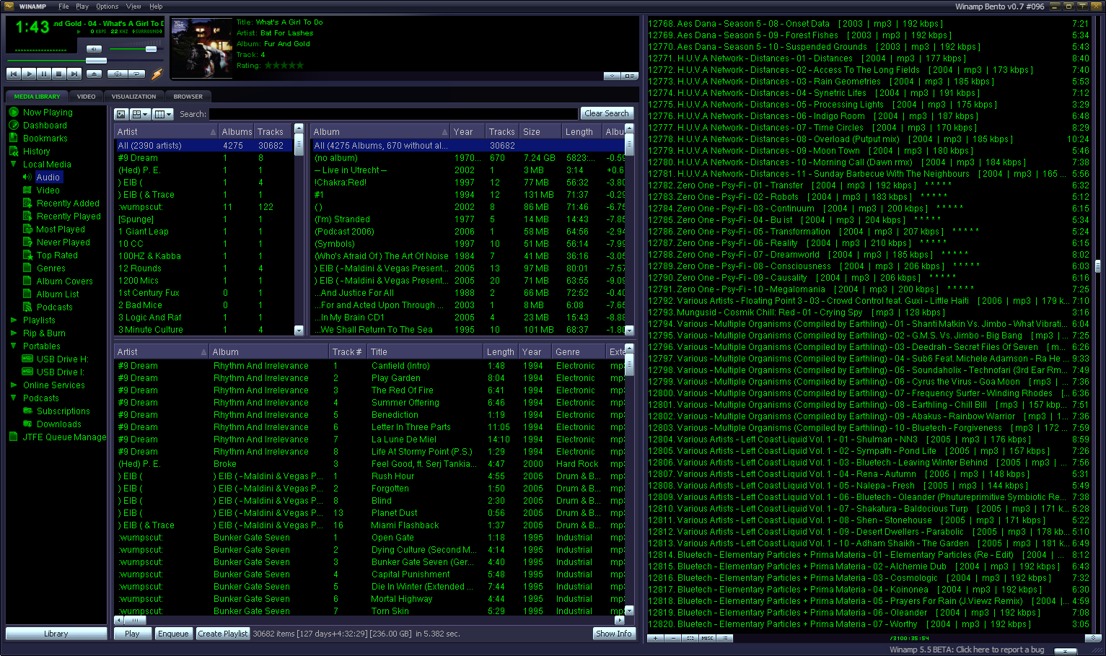This screenshot has width=1106, height=656.
Task: Stop playback with the Stop button
Action: (x=59, y=74)
